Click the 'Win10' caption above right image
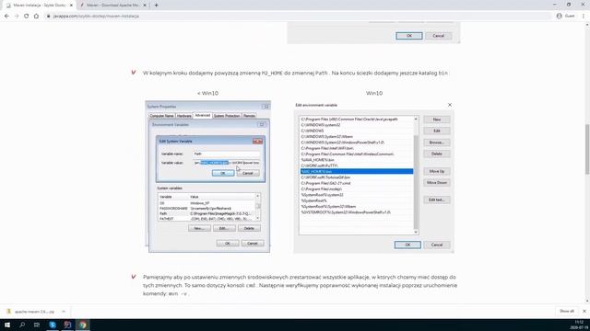This screenshot has height=331, width=590. [x=374, y=93]
